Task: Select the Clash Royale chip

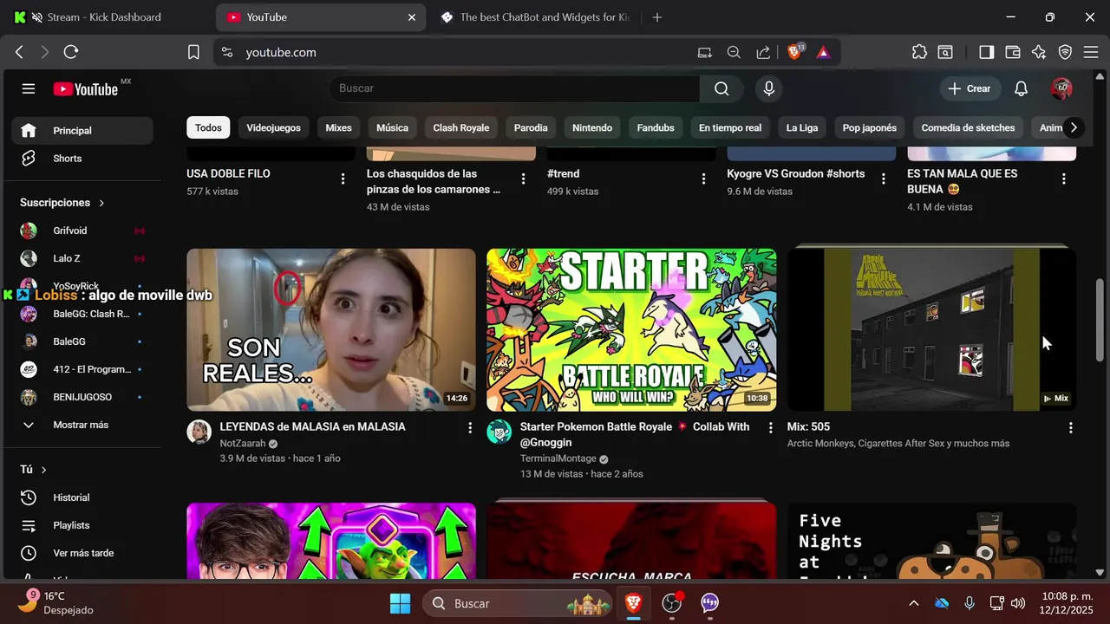Action: point(461,127)
